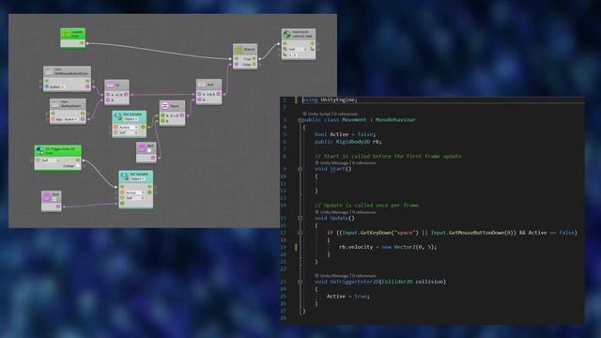
Task: Click the Or node's A input port
Action: (x=108, y=94)
